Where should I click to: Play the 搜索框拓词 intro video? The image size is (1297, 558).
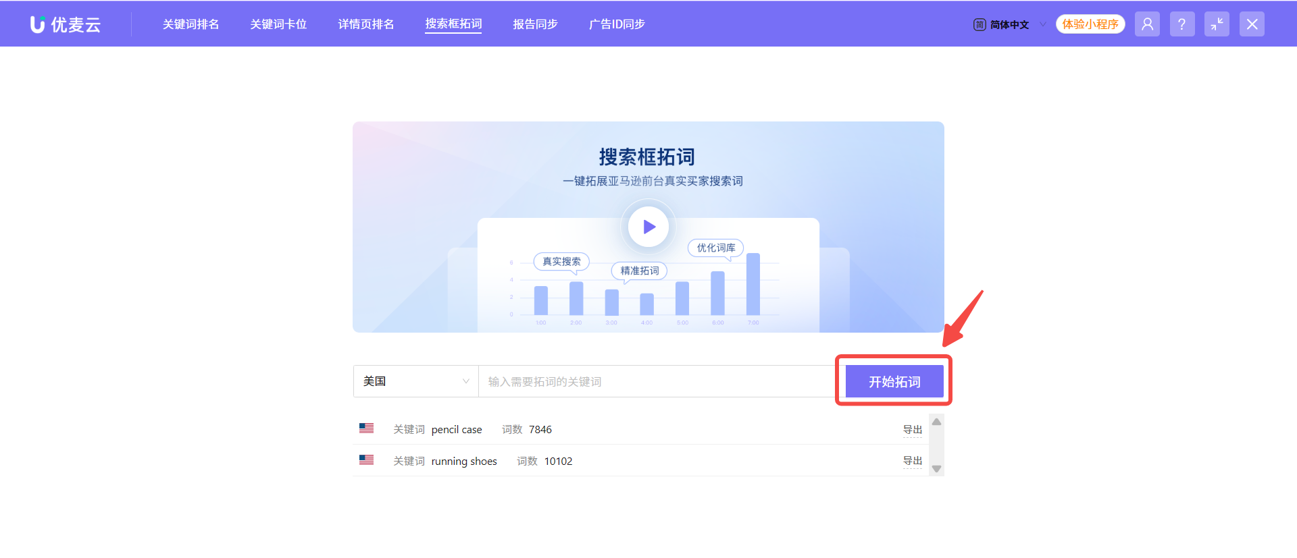coord(648,227)
